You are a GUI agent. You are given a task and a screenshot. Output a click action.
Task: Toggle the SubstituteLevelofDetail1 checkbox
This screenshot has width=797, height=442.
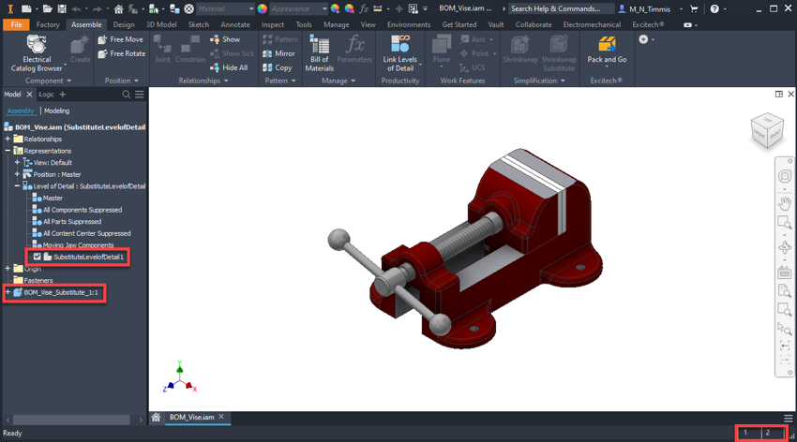(38, 257)
